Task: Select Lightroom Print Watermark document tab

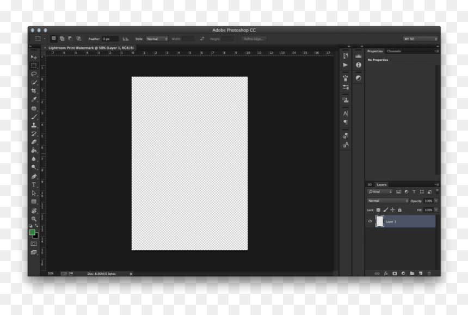Action: (91, 48)
